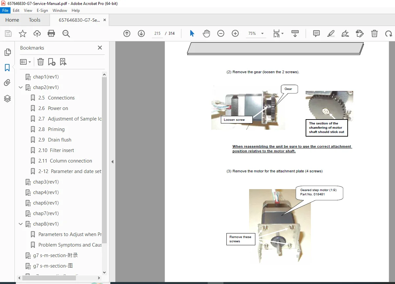Collapse the chap8(rev1) bookmark
The image size is (395, 284).
click(x=21, y=224)
